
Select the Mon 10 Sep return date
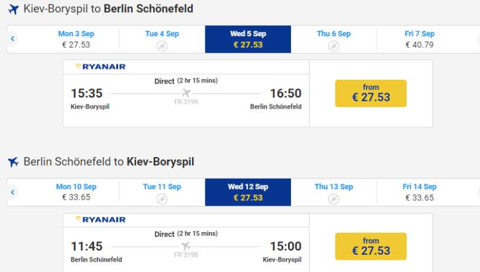click(x=76, y=192)
